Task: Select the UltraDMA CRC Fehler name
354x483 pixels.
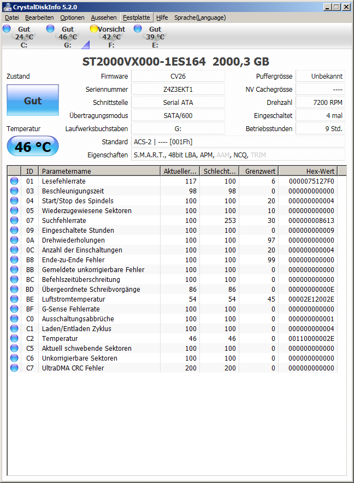Action: click(x=73, y=368)
